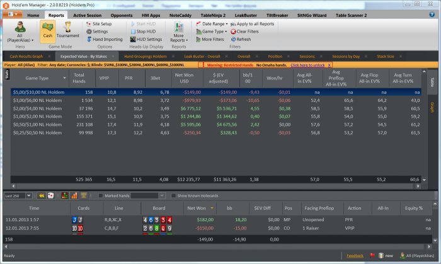Click All (PlayerAlias) in the status bar

(417, 256)
